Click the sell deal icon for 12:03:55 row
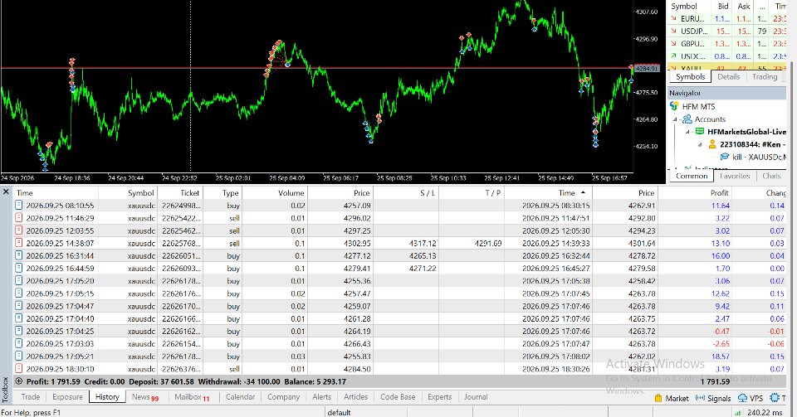The width and height of the screenshot is (797, 417). pos(19,230)
